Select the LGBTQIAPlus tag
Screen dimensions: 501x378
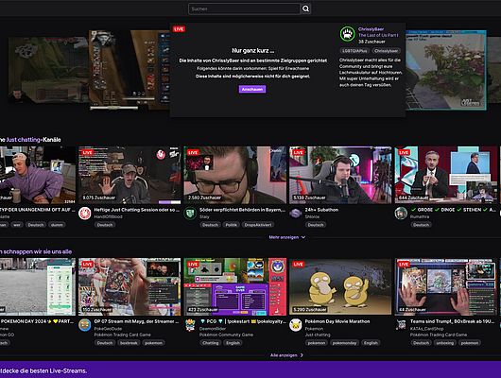[354, 51]
